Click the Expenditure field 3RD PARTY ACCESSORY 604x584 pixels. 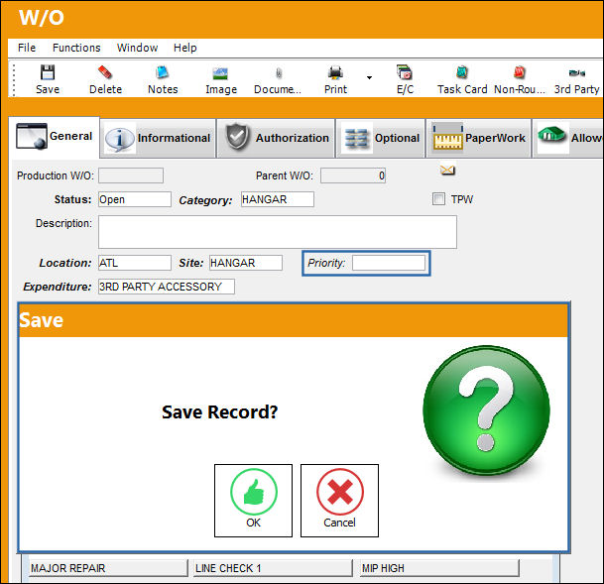click(x=167, y=287)
